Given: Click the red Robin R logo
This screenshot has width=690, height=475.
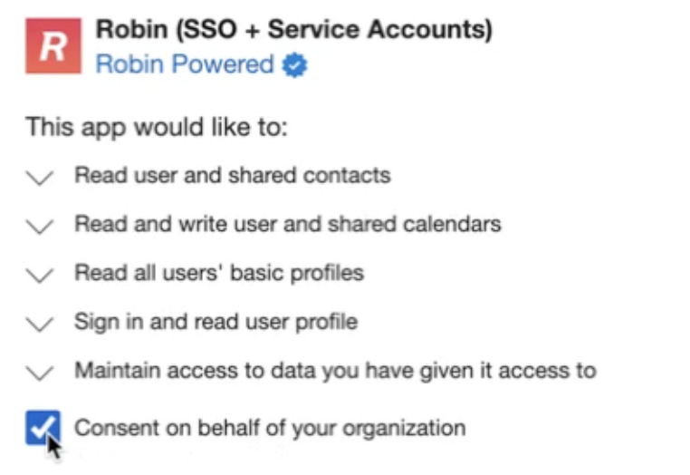Looking at the screenshot, I should pyautogui.click(x=53, y=46).
